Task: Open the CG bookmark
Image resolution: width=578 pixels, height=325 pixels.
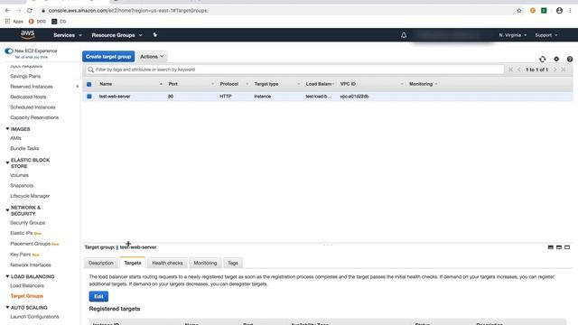Action: click(x=59, y=22)
